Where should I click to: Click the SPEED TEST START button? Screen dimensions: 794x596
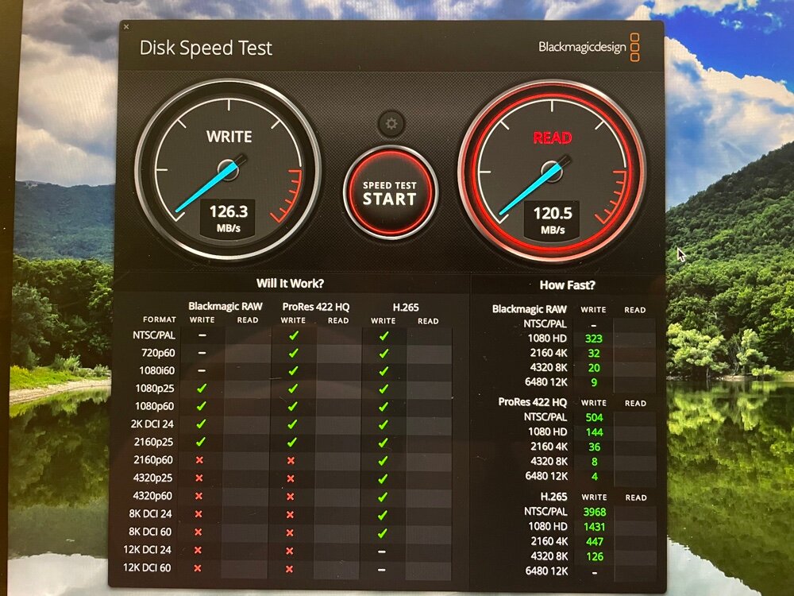point(390,193)
